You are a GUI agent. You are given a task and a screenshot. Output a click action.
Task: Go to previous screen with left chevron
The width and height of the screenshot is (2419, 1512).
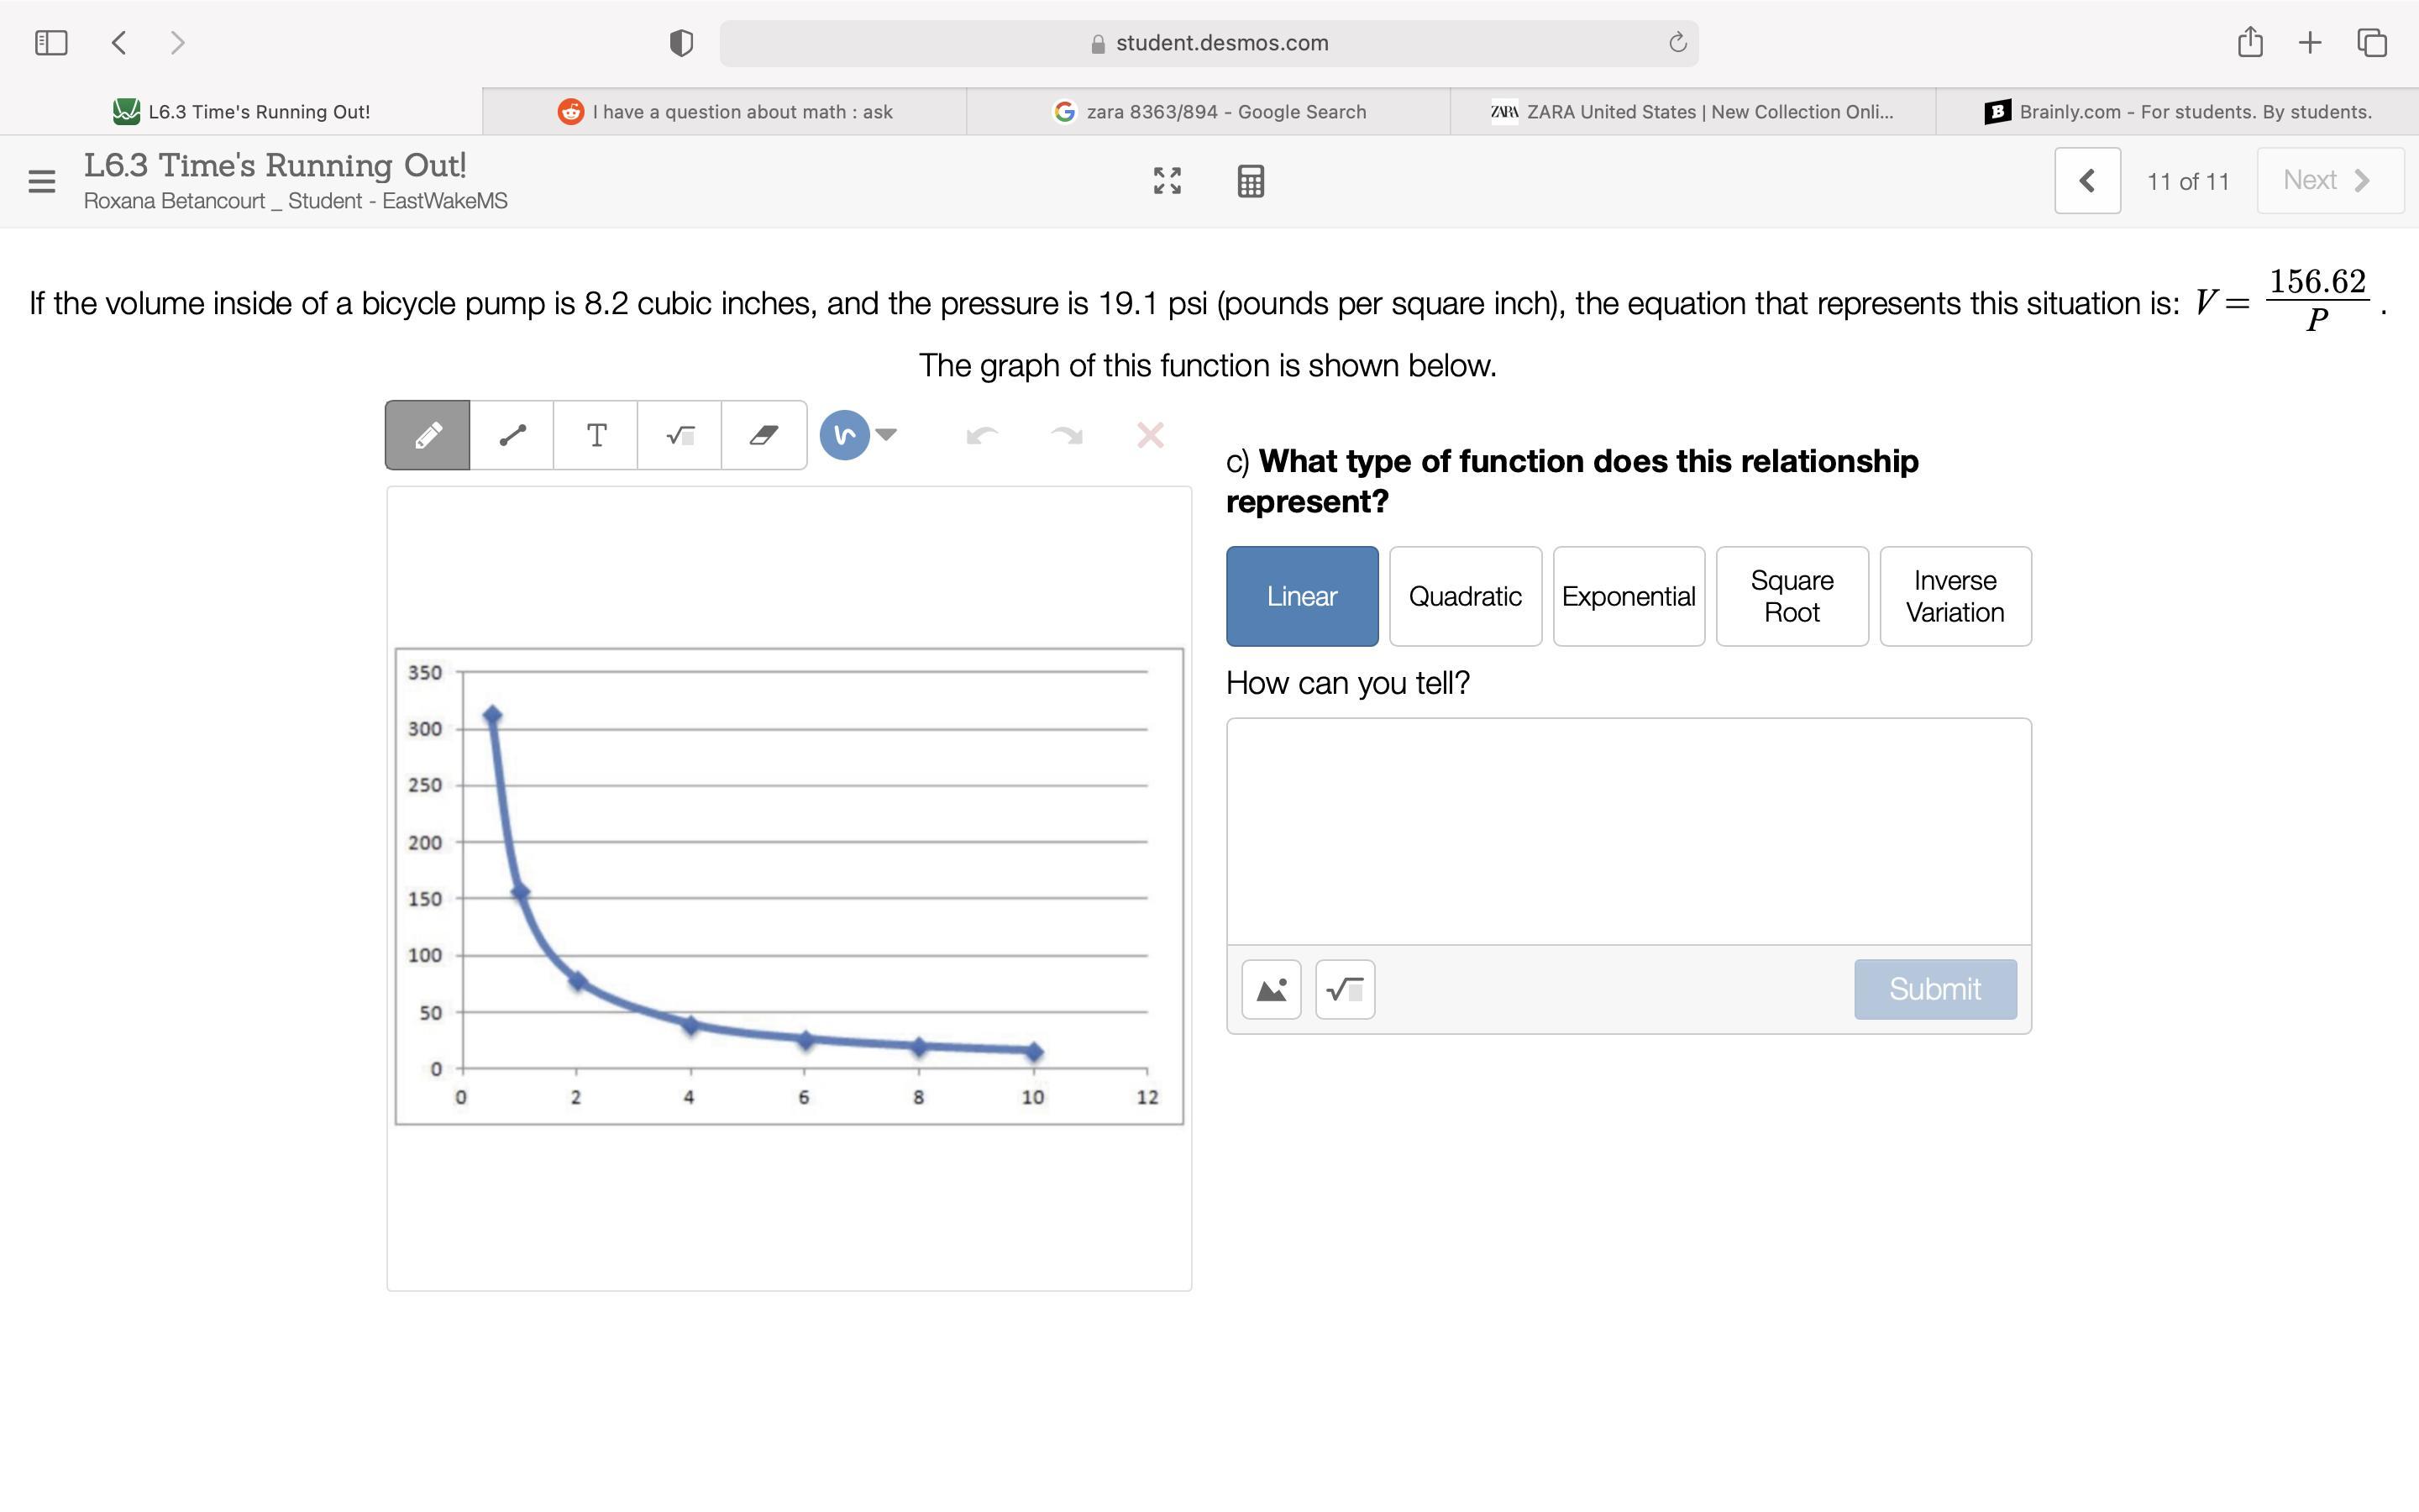[2087, 181]
